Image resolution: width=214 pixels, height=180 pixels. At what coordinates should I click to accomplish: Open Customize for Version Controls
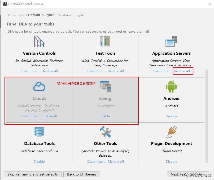click(30, 71)
